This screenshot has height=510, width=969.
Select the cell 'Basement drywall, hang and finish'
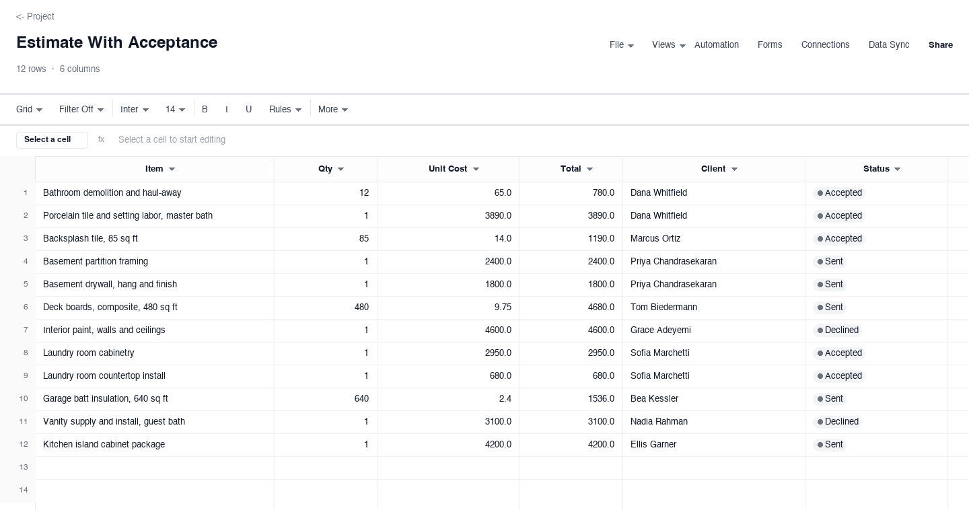pyautogui.click(x=155, y=285)
